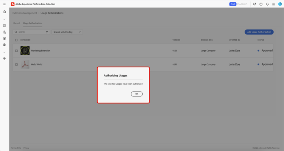Click version v2.1.1 cell
The width and height of the screenshot is (284, 151).
pyautogui.click(x=175, y=64)
